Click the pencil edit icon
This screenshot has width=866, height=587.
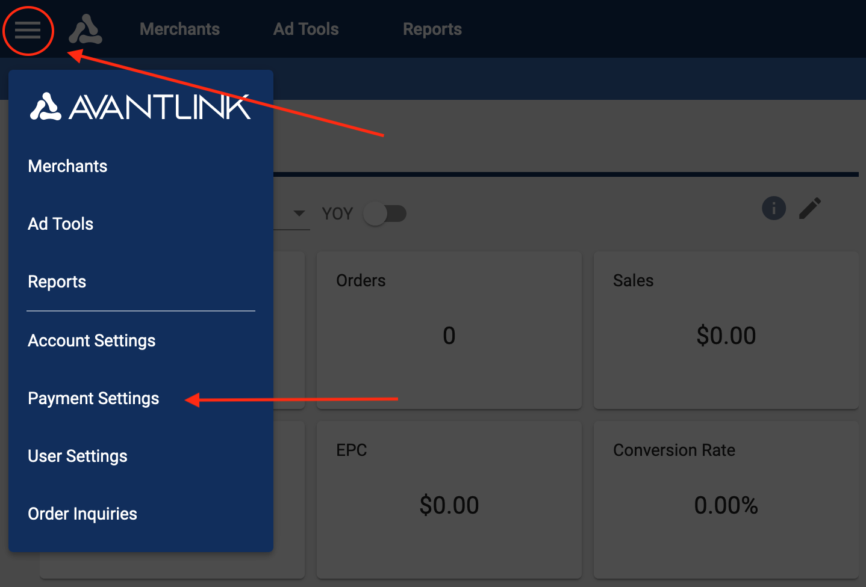coord(810,208)
